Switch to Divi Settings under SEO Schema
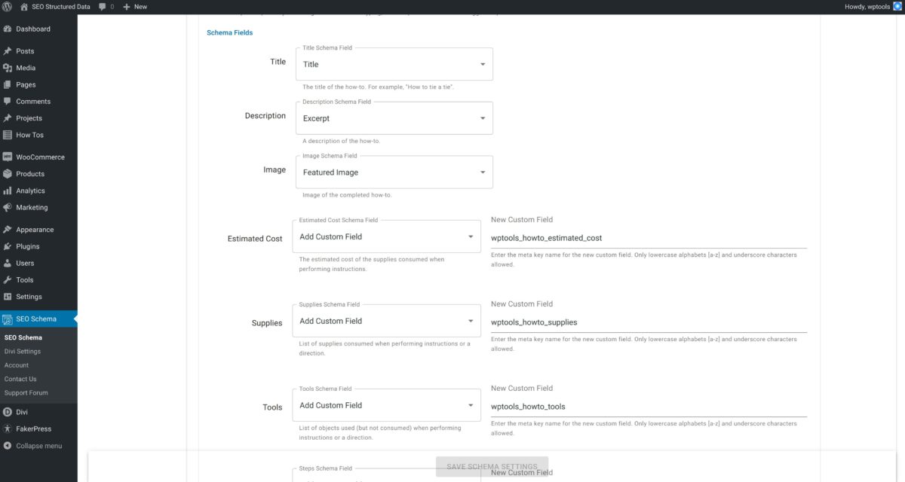This screenshot has width=905, height=482. (23, 351)
